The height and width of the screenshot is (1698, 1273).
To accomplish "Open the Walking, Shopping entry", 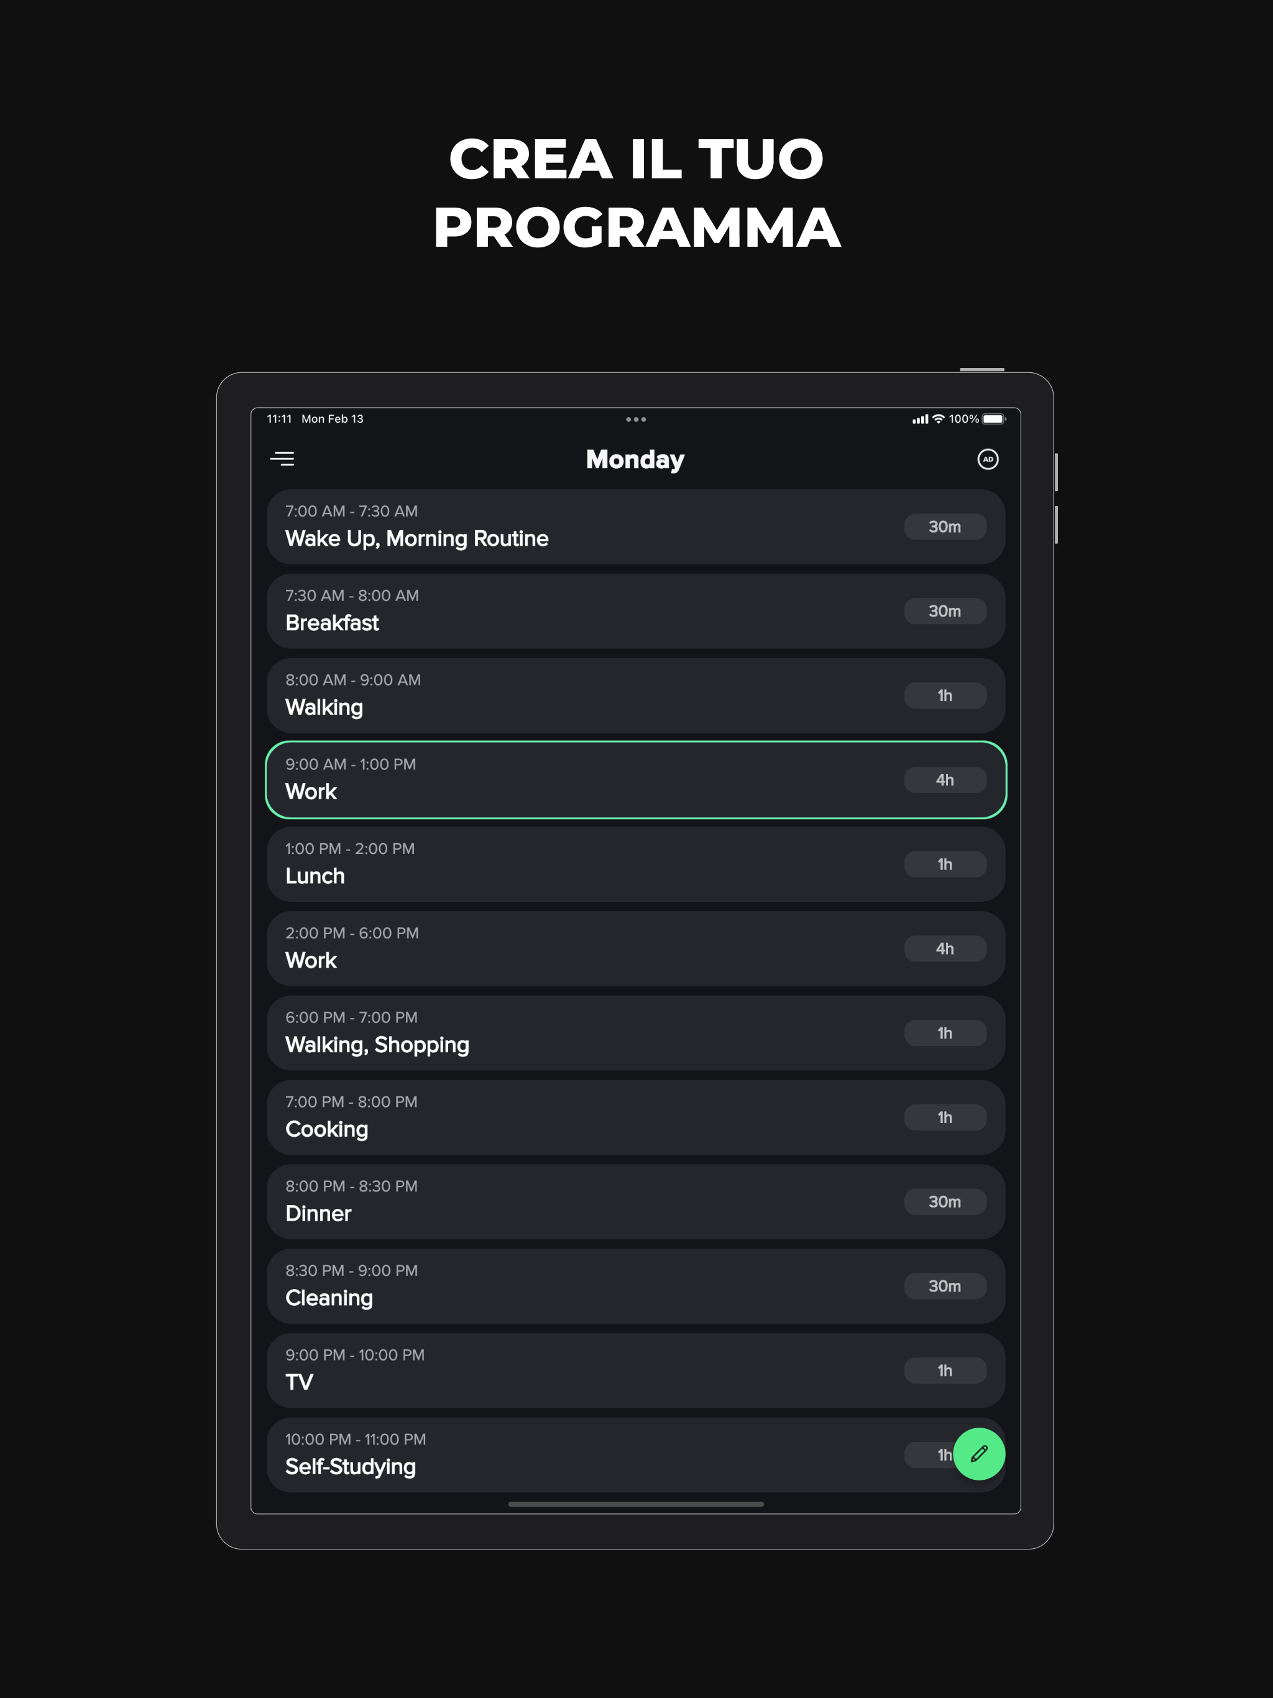I will point(636,1033).
